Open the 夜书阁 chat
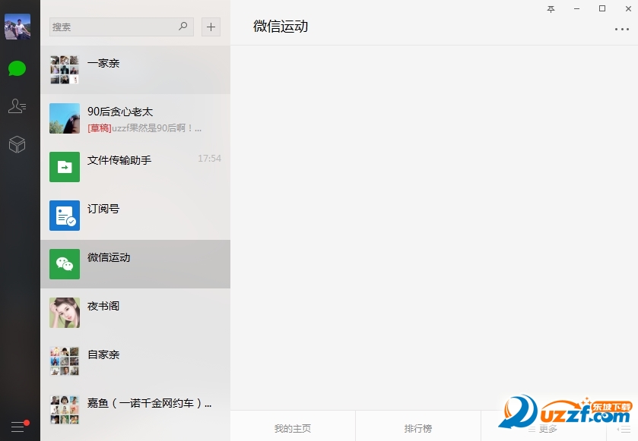This screenshot has height=441, width=638. 135,313
